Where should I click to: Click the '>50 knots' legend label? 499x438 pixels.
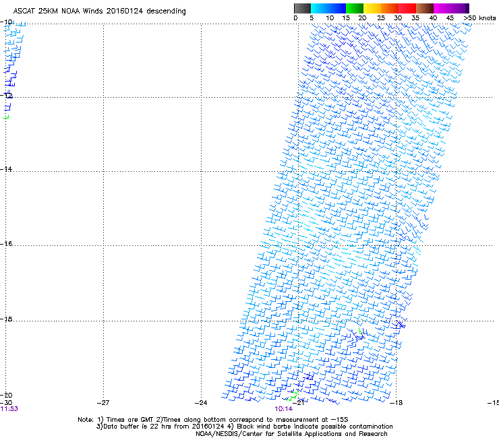(479, 18)
